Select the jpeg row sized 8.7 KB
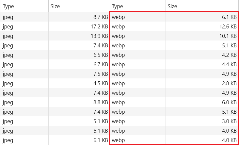The image size is (239, 146). click(x=55, y=17)
